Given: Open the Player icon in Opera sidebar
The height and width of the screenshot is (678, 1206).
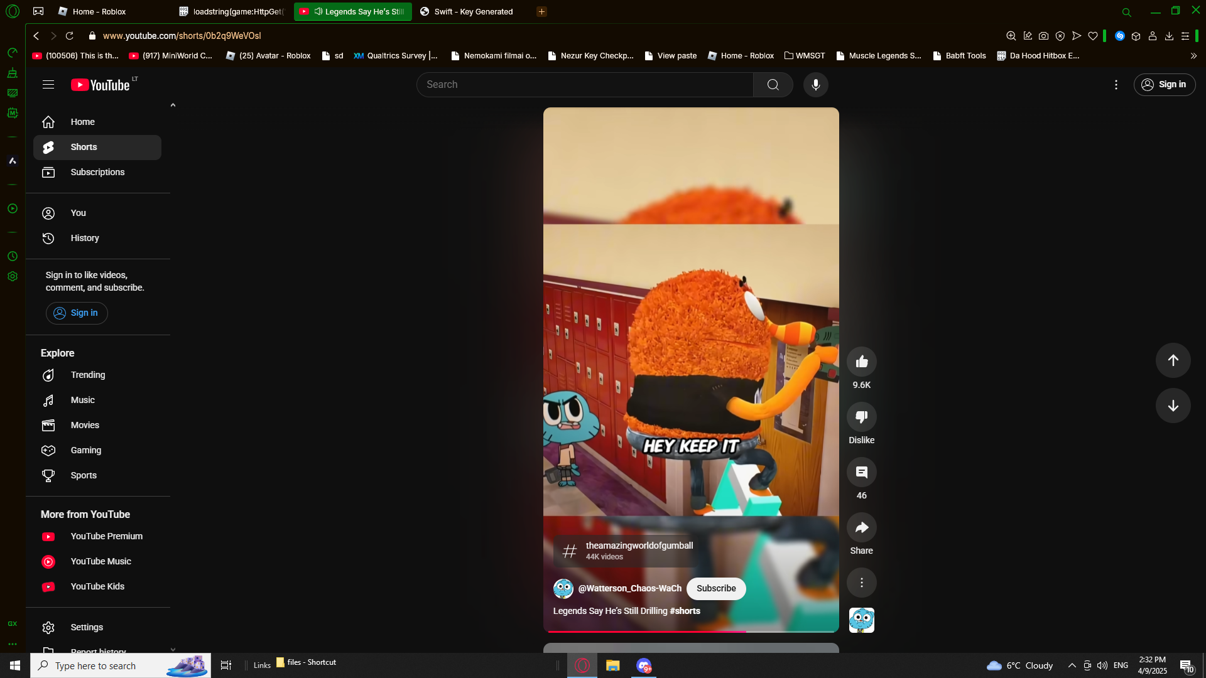Looking at the screenshot, I should tap(12, 208).
